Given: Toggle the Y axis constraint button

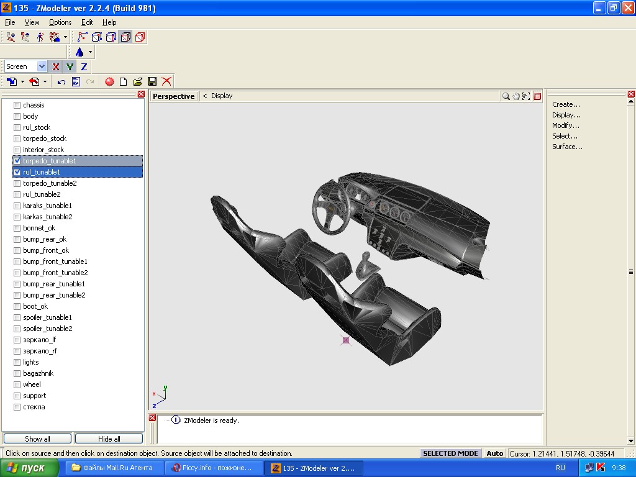Looking at the screenshot, I should click(70, 66).
